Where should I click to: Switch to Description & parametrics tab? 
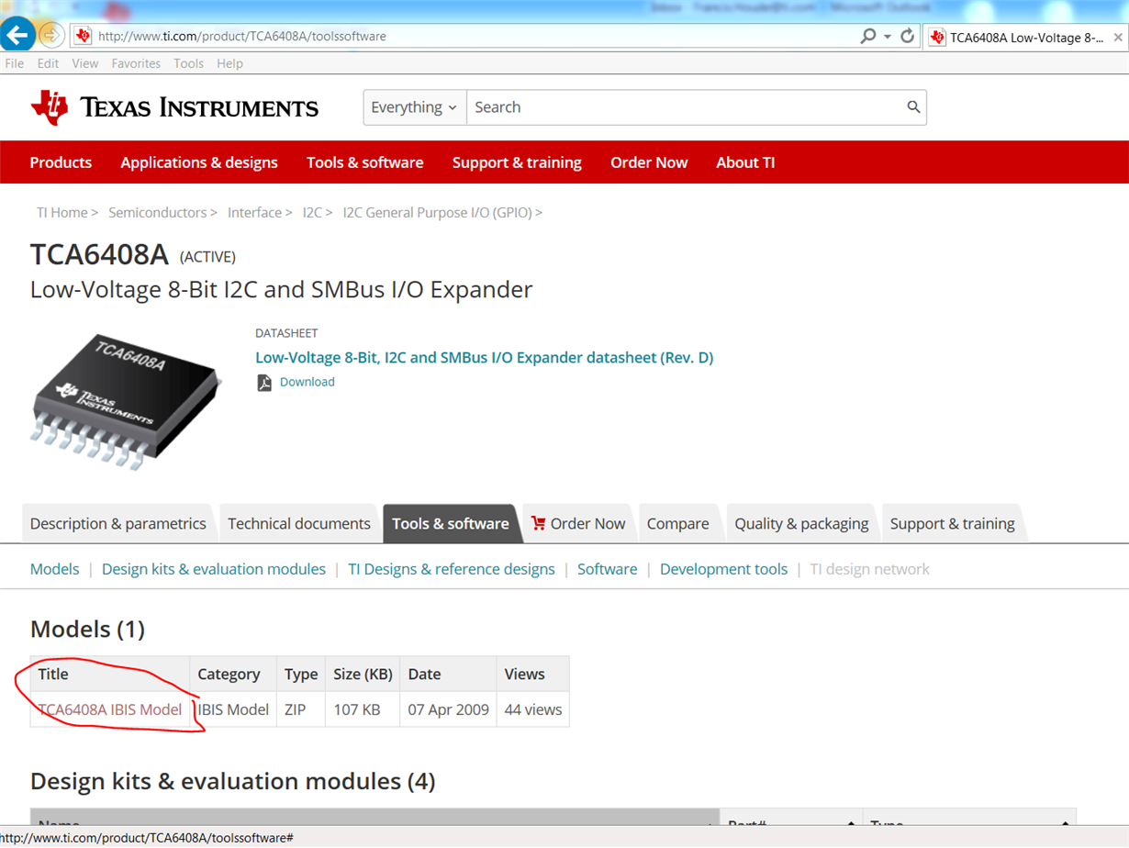118,523
